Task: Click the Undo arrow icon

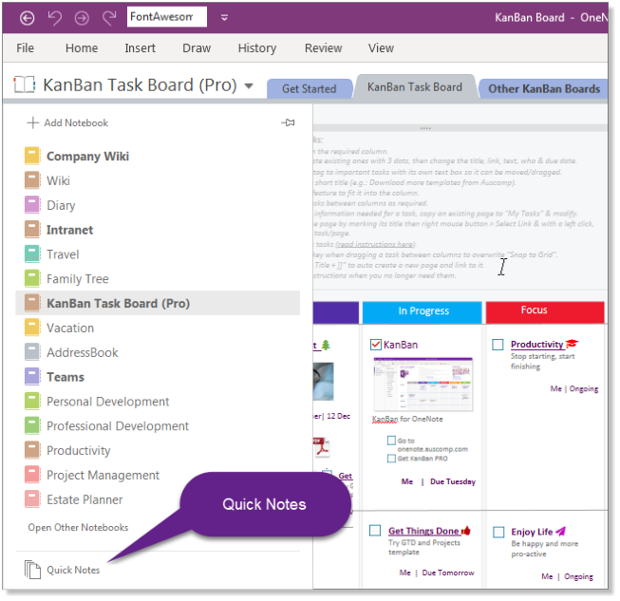Action: (x=54, y=18)
